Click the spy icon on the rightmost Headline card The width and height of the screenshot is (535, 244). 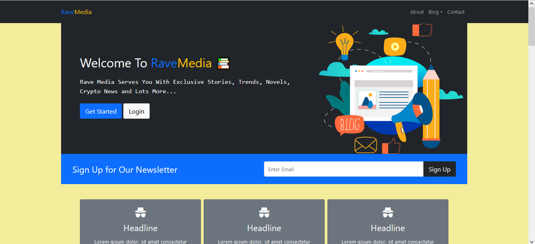[x=388, y=212]
